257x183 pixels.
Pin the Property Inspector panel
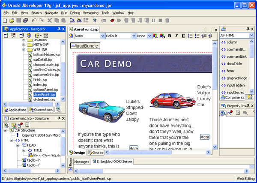[248, 106]
